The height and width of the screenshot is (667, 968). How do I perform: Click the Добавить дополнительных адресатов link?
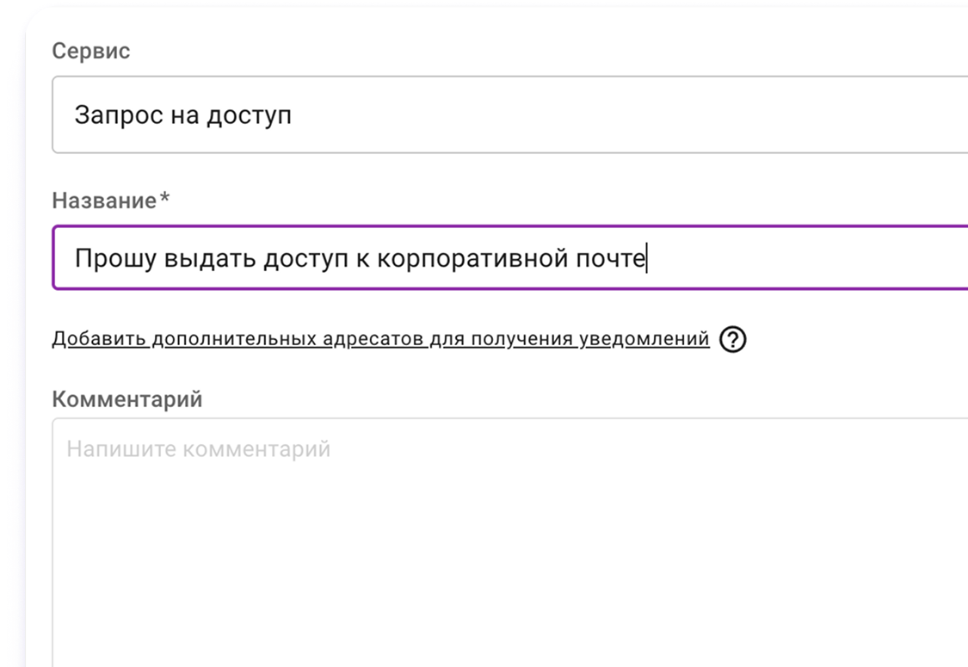[x=380, y=339]
